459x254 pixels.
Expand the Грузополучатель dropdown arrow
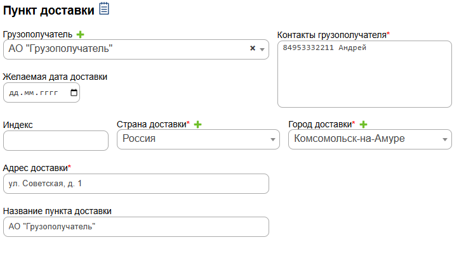[262, 49]
